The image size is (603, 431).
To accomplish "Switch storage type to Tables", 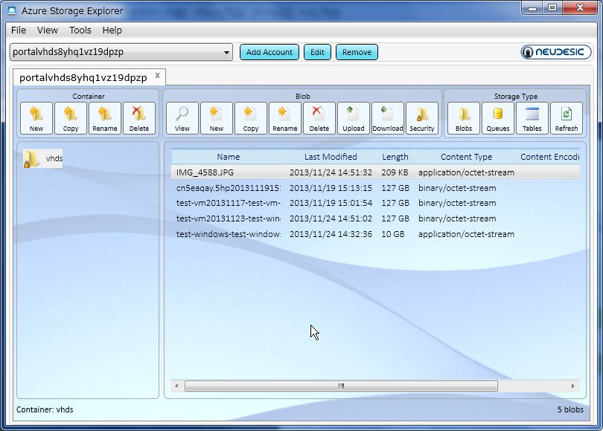I will (532, 118).
